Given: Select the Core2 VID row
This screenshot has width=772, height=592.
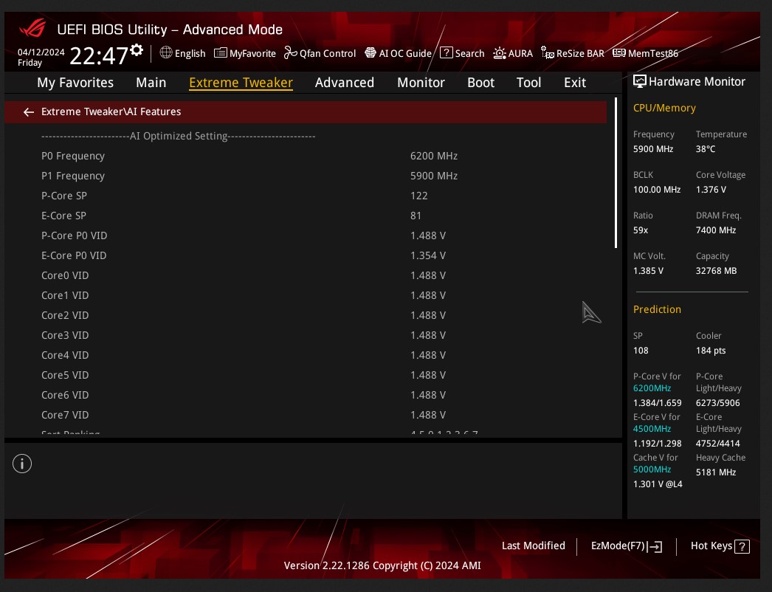Looking at the screenshot, I should (306, 315).
